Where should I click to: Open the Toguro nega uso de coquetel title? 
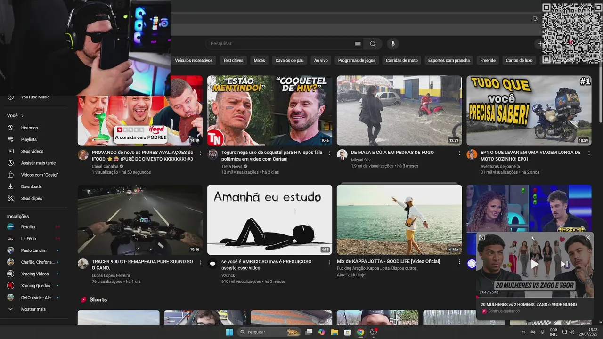(272, 156)
